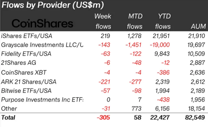Select the YTD flows column header

162,21
